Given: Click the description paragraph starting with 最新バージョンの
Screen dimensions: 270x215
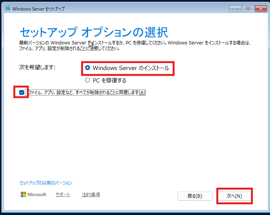Looking at the screenshot, I should 135,46.
